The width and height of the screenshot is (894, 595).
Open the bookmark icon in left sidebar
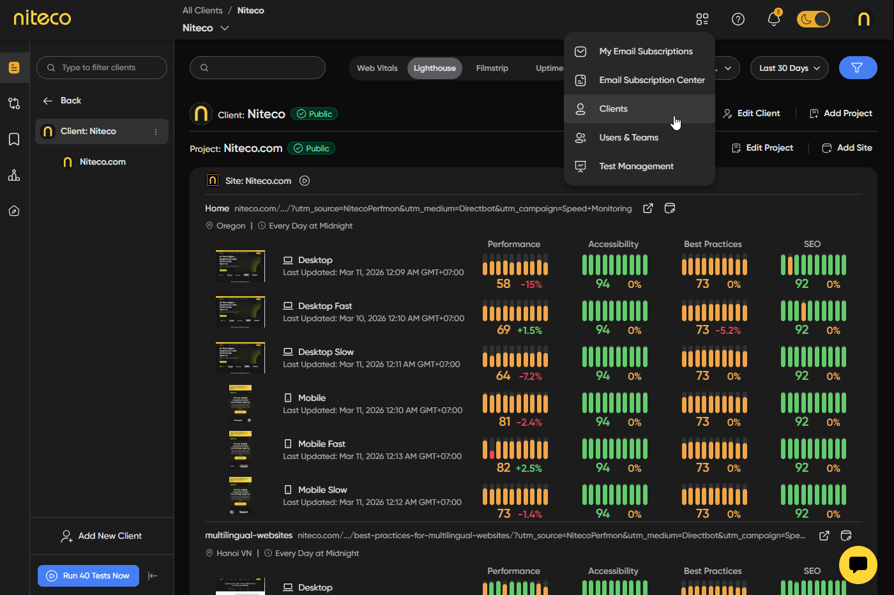14,139
